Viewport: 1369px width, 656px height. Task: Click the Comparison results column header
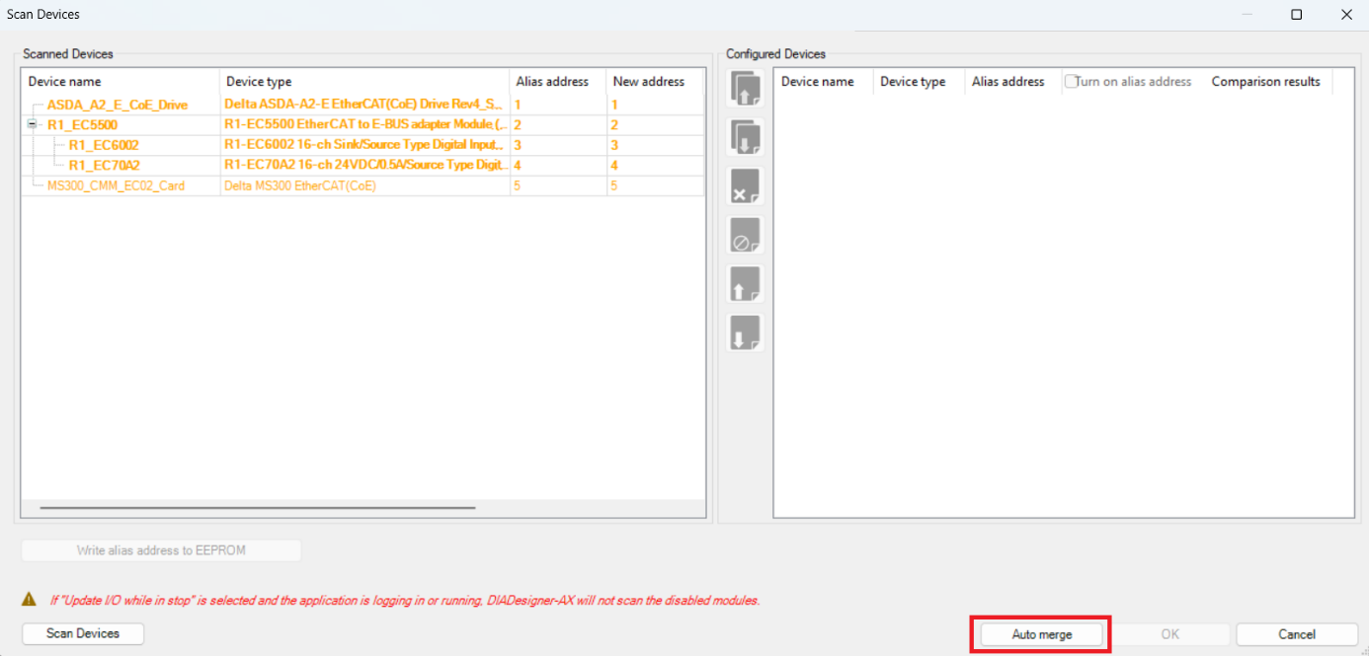pyautogui.click(x=1265, y=82)
